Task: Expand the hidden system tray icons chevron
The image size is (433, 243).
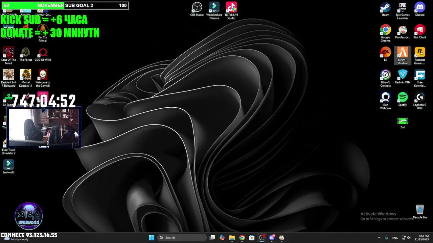Action: (379, 238)
